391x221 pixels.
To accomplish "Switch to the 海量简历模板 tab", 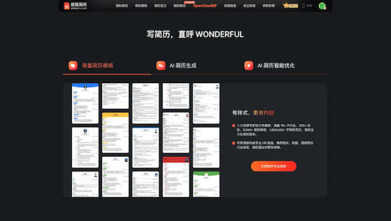I will tap(107, 66).
